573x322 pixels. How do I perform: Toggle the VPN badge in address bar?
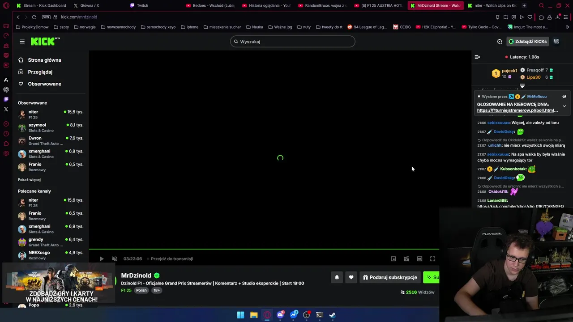[46, 17]
